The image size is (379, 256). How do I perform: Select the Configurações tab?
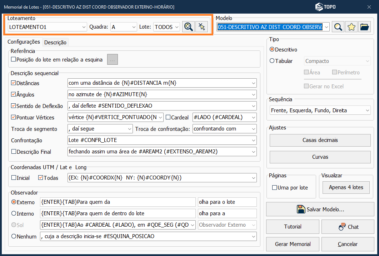pyautogui.click(x=24, y=42)
